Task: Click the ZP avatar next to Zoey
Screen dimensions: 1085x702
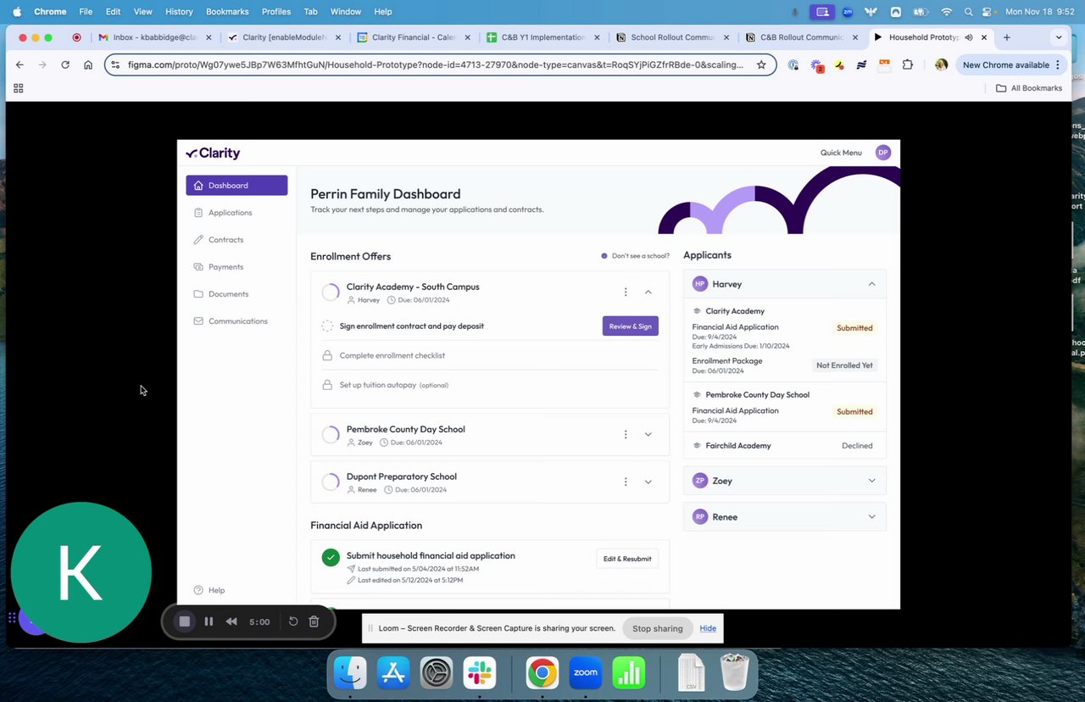Action: (700, 481)
